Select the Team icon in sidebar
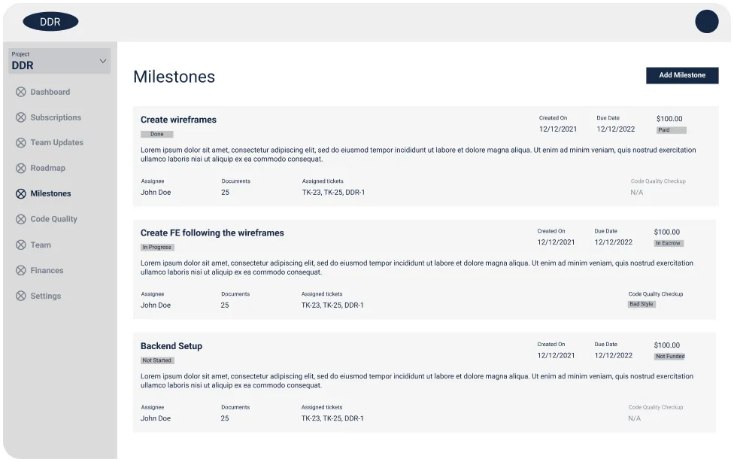 click(21, 245)
